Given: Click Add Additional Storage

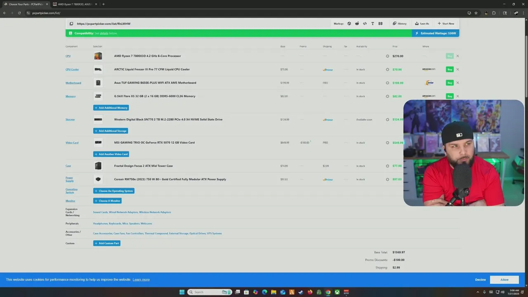Looking at the screenshot, I should pyautogui.click(x=111, y=131).
